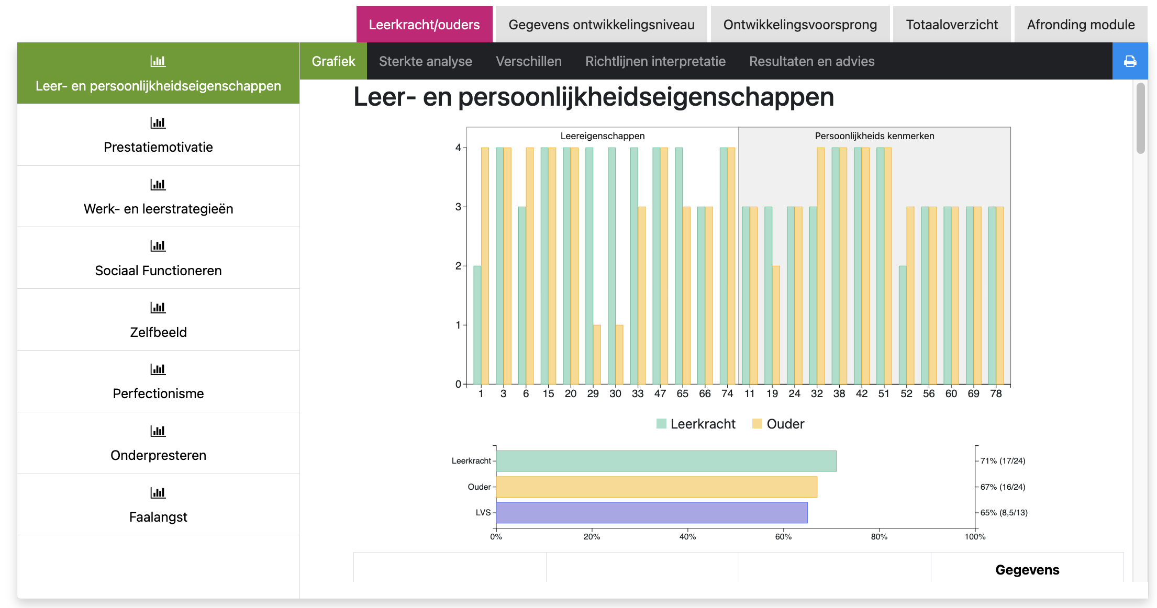Image resolution: width=1157 pixels, height=608 pixels.
Task: Switch to the Afronding module tab
Action: (x=1081, y=24)
